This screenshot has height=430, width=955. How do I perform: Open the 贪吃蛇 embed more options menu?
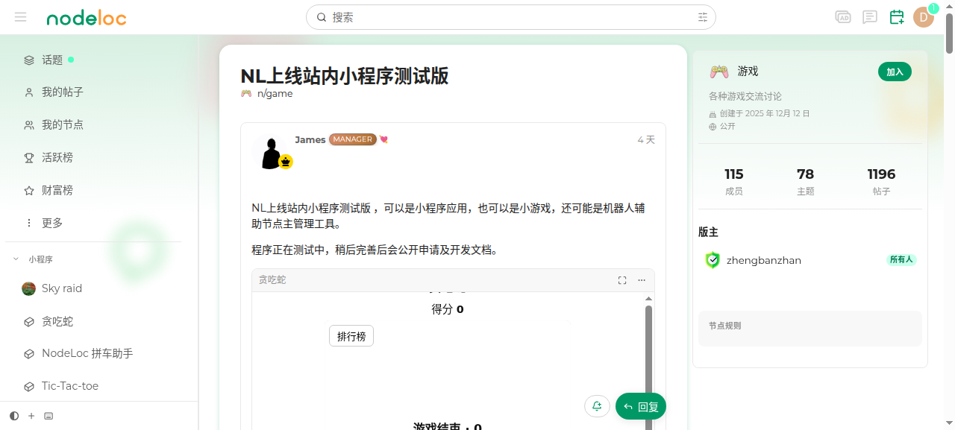pos(642,280)
